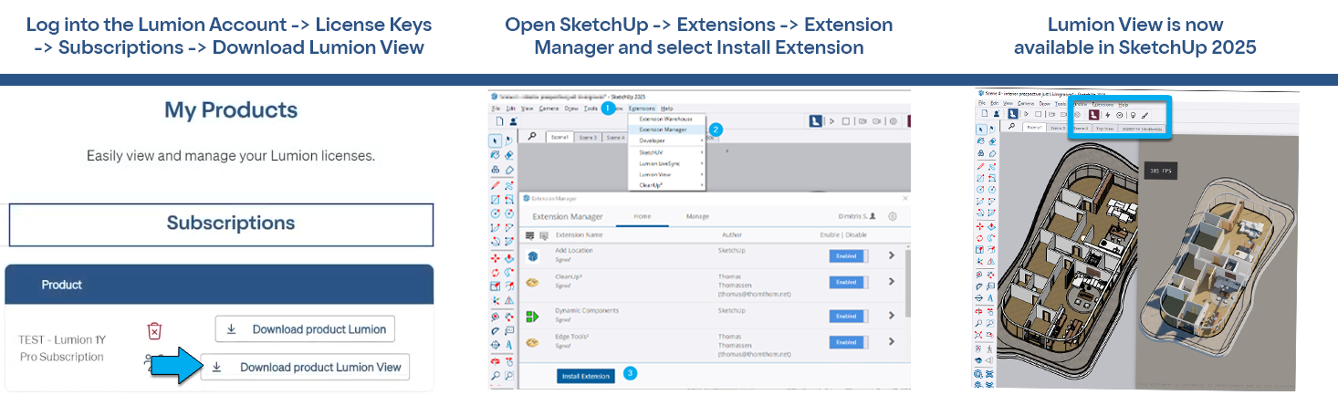Click the Add Location blue cube icon
Screen dimensions: 1338x395
coord(532,255)
